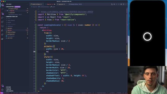
Task: Click 'shadowRadius: 10' on line 27
Action: [55, 81]
